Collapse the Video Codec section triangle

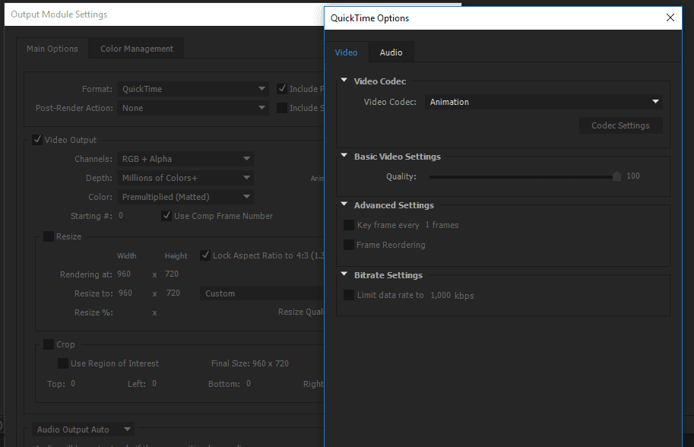click(344, 81)
